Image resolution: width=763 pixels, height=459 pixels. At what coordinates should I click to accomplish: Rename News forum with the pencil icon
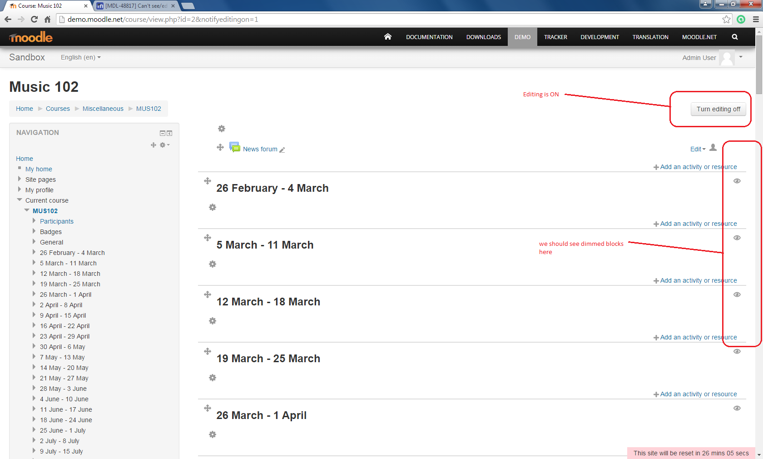click(282, 150)
